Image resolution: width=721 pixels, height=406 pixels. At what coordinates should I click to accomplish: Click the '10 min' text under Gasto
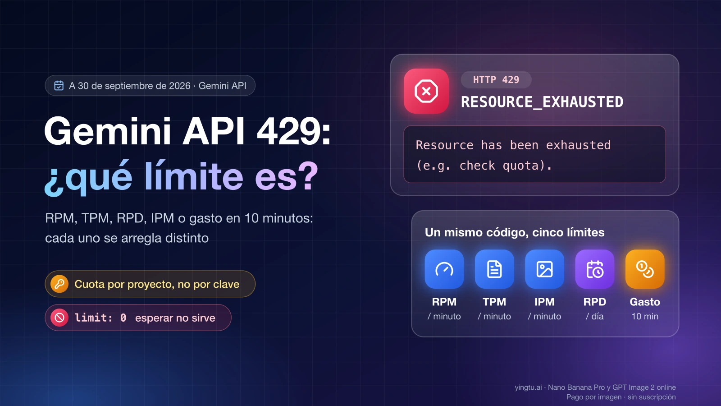(x=645, y=316)
